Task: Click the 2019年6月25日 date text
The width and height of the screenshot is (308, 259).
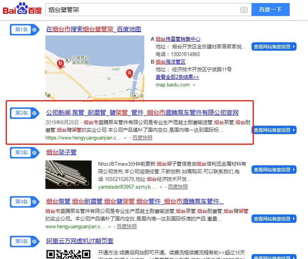Action: (x=62, y=122)
